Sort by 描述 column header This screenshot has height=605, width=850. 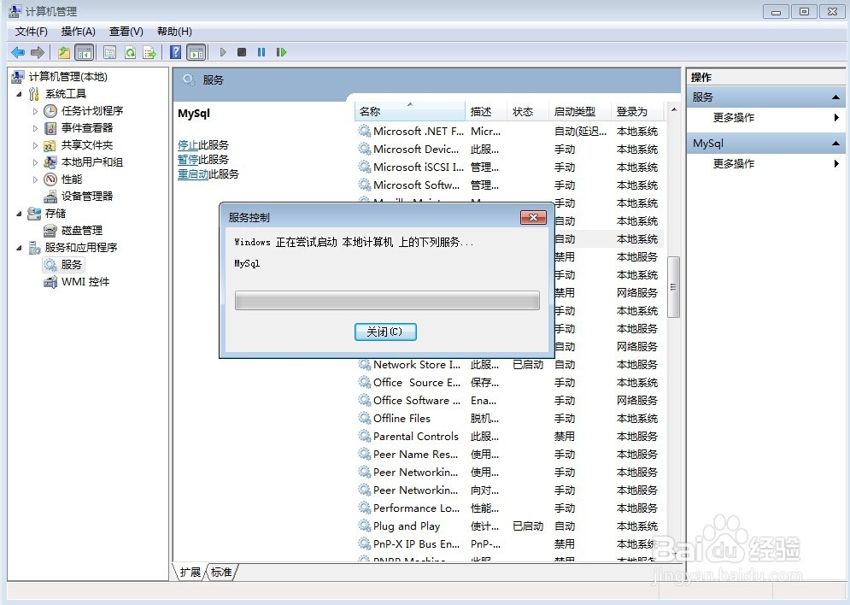[486, 112]
